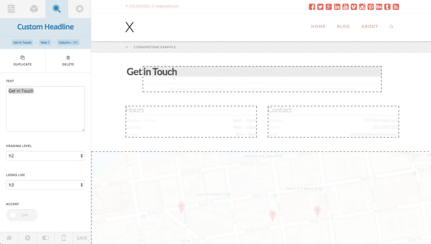
Task: Click the RSS feed icon
Action: click(396, 7)
